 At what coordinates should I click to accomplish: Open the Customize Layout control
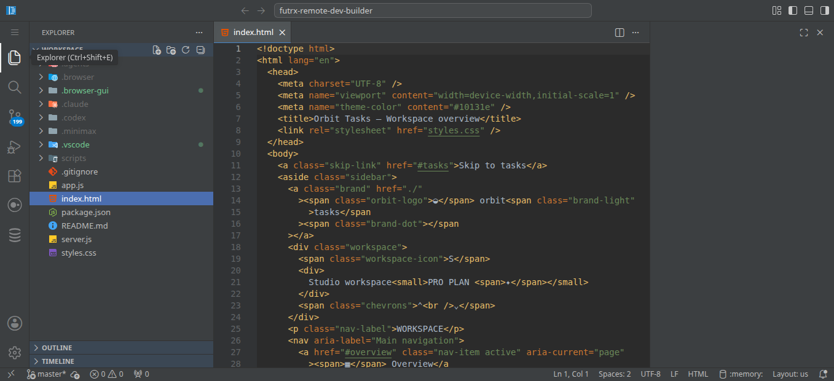(777, 10)
